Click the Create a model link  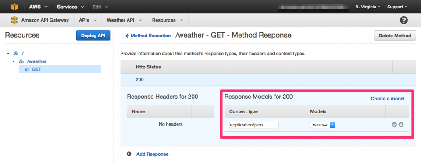pyautogui.click(x=387, y=99)
